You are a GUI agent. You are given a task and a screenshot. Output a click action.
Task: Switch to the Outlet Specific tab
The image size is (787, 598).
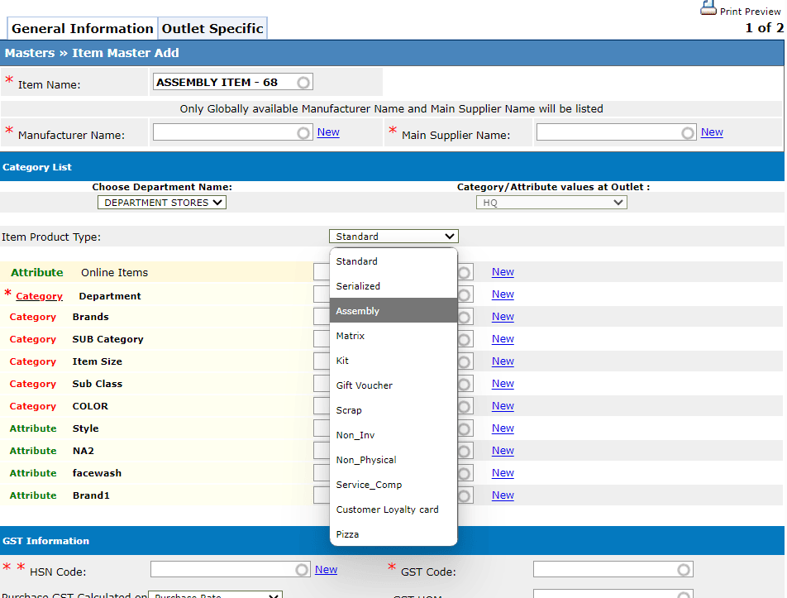pyautogui.click(x=212, y=29)
